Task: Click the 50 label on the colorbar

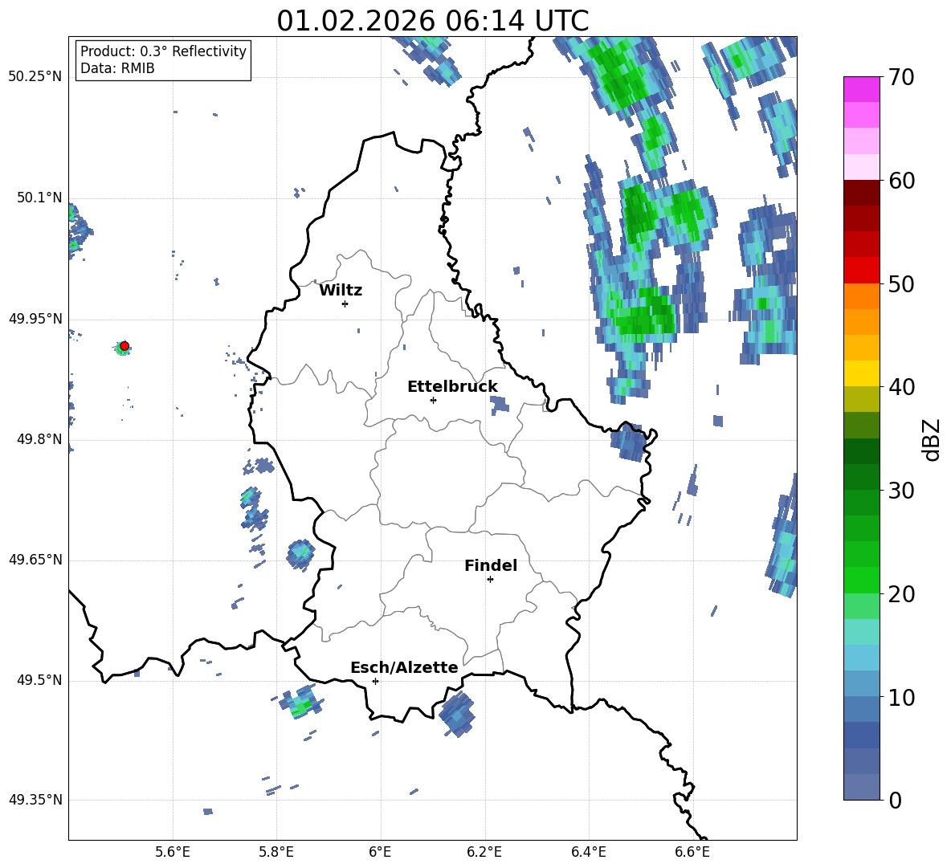Action: point(901,284)
